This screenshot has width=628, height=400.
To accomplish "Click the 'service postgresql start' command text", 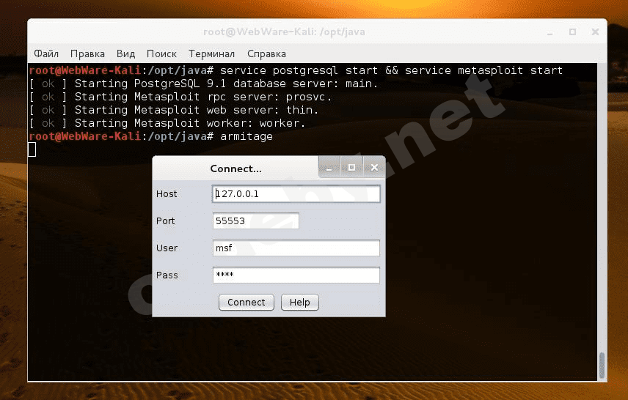I will (299, 70).
